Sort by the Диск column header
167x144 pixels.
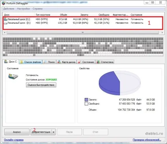point(7,15)
